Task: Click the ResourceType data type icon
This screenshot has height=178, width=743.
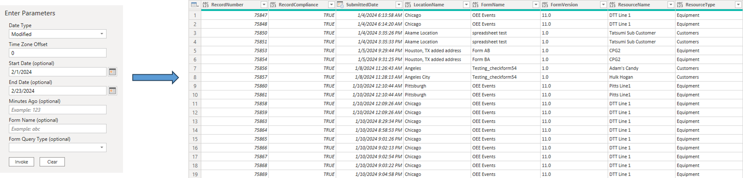Action: (x=680, y=5)
